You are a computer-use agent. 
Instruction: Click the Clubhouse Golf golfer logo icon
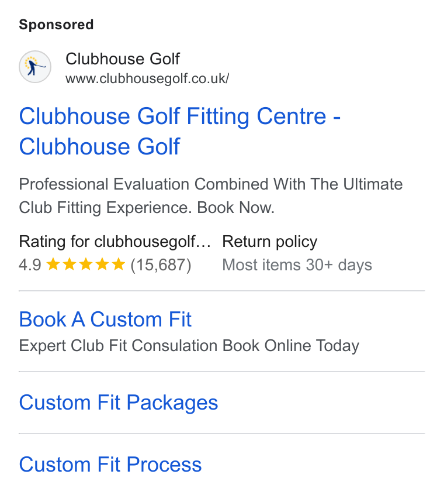pyautogui.click(x=35, y=67)
